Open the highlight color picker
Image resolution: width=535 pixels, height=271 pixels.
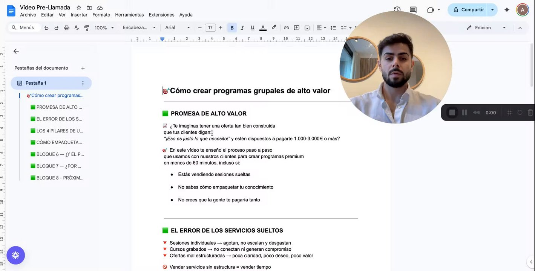tap(274, 28)
